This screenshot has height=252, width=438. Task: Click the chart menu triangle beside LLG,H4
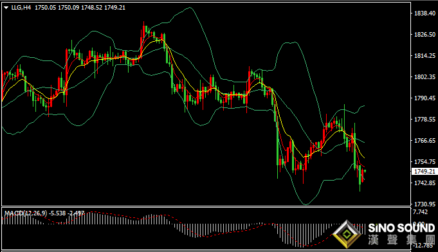(x=6, y=8)
